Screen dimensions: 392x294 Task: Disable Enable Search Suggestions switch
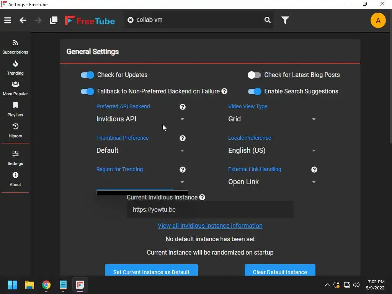tap(255, 91)
